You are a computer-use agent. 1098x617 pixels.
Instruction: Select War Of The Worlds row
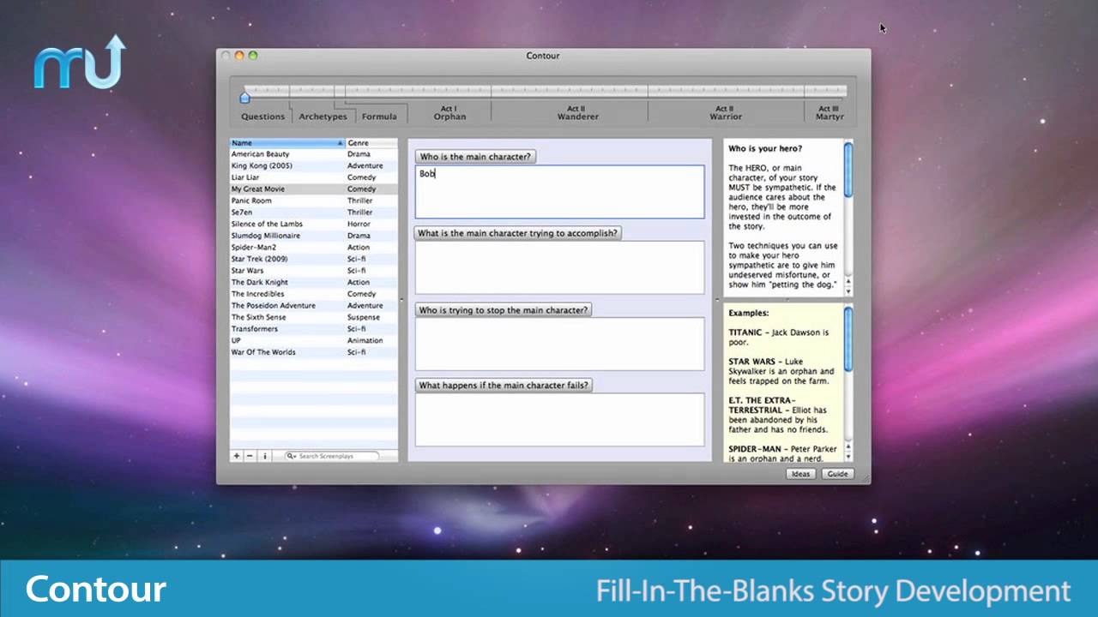pyautogui.click(x=314, y=352)
